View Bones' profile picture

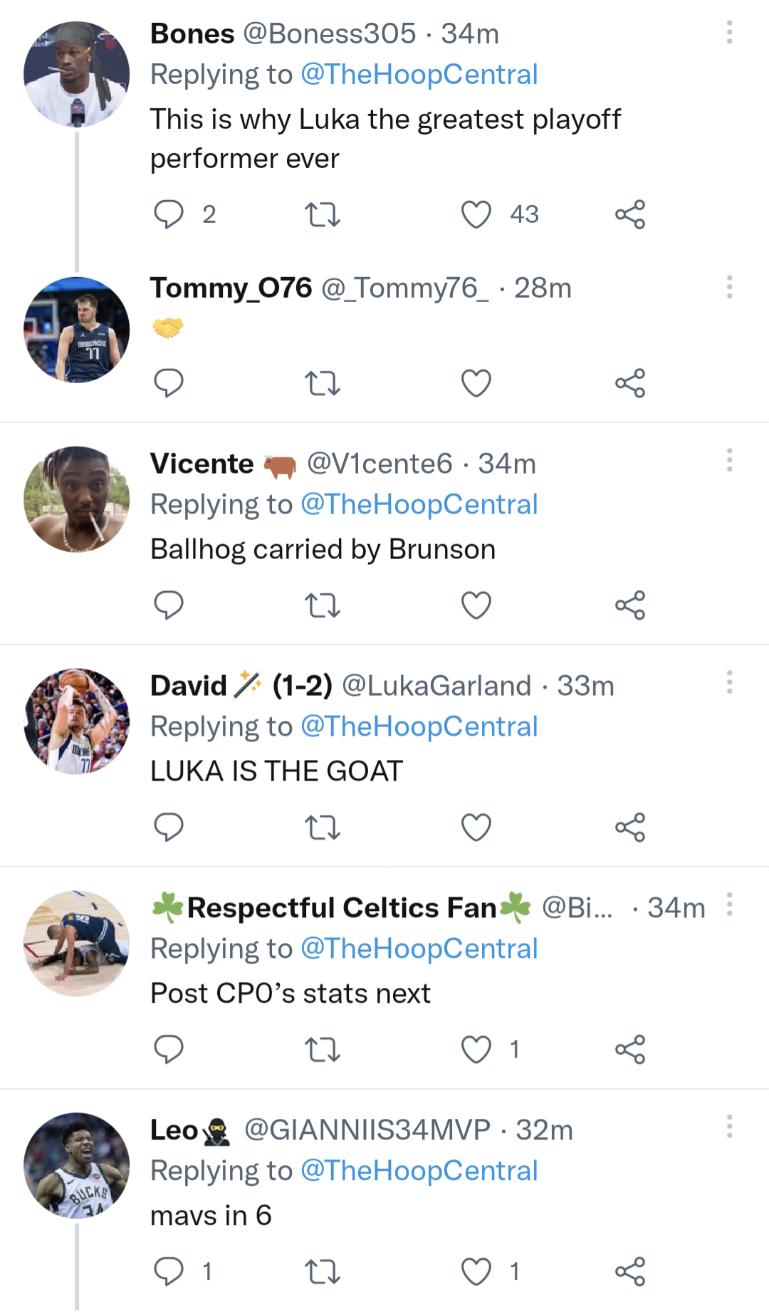click(x=77, y=75)
